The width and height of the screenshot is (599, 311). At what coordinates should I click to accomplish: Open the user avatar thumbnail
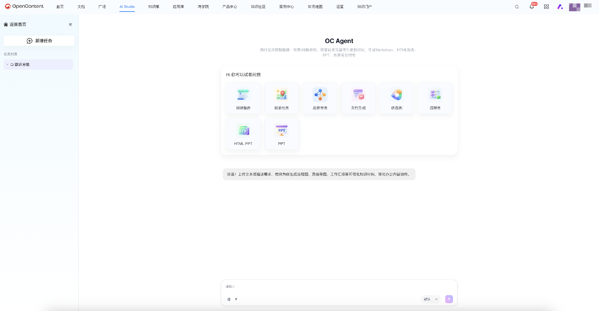point(575,7)
